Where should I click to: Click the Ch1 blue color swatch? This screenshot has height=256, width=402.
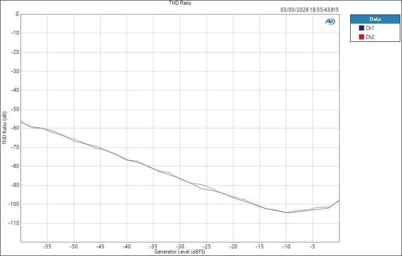pos(361,28)
